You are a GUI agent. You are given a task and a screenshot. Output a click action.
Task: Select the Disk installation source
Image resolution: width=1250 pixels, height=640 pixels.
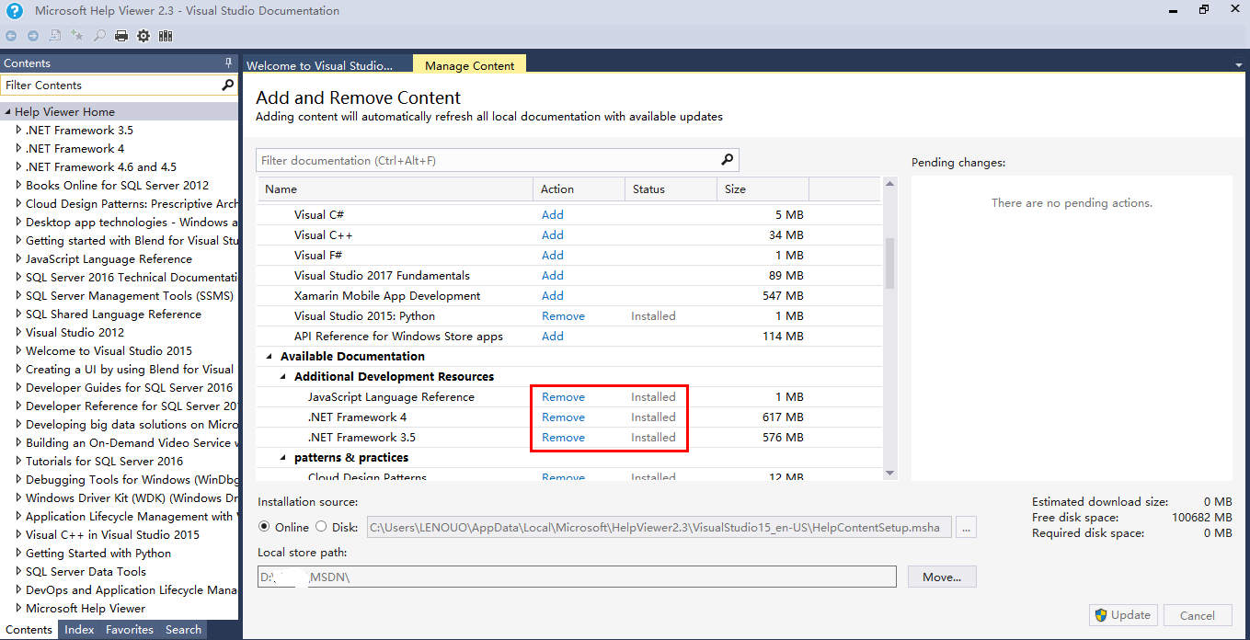click(321, 527)
